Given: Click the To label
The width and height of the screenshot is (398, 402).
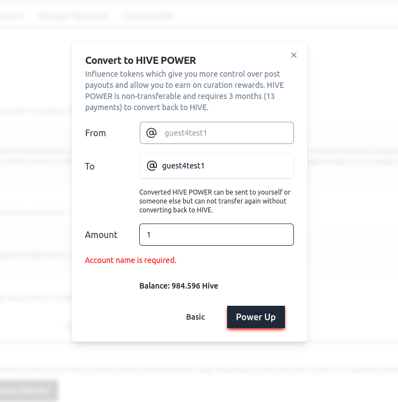Looking at the screenshot, I should (90, 166).
